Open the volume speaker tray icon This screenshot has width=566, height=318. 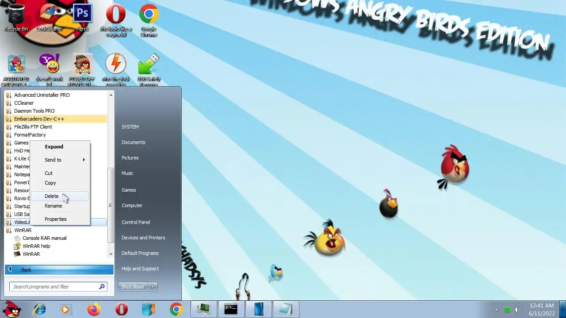(x=518, y=310)
